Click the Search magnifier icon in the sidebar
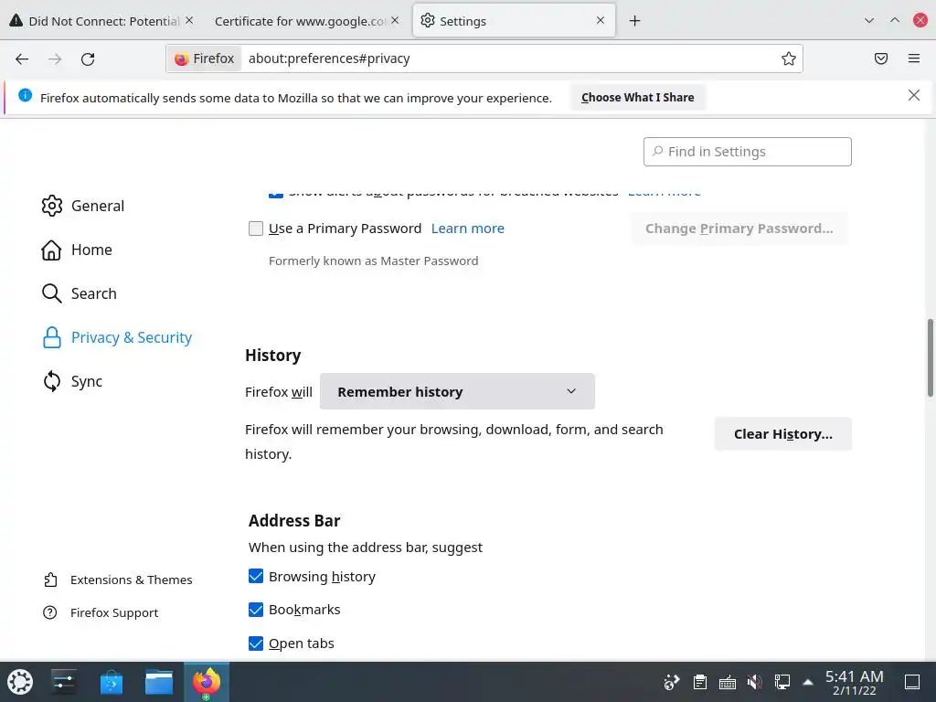Viewport: 936px width, 702px height. click(x=52, y=293)
